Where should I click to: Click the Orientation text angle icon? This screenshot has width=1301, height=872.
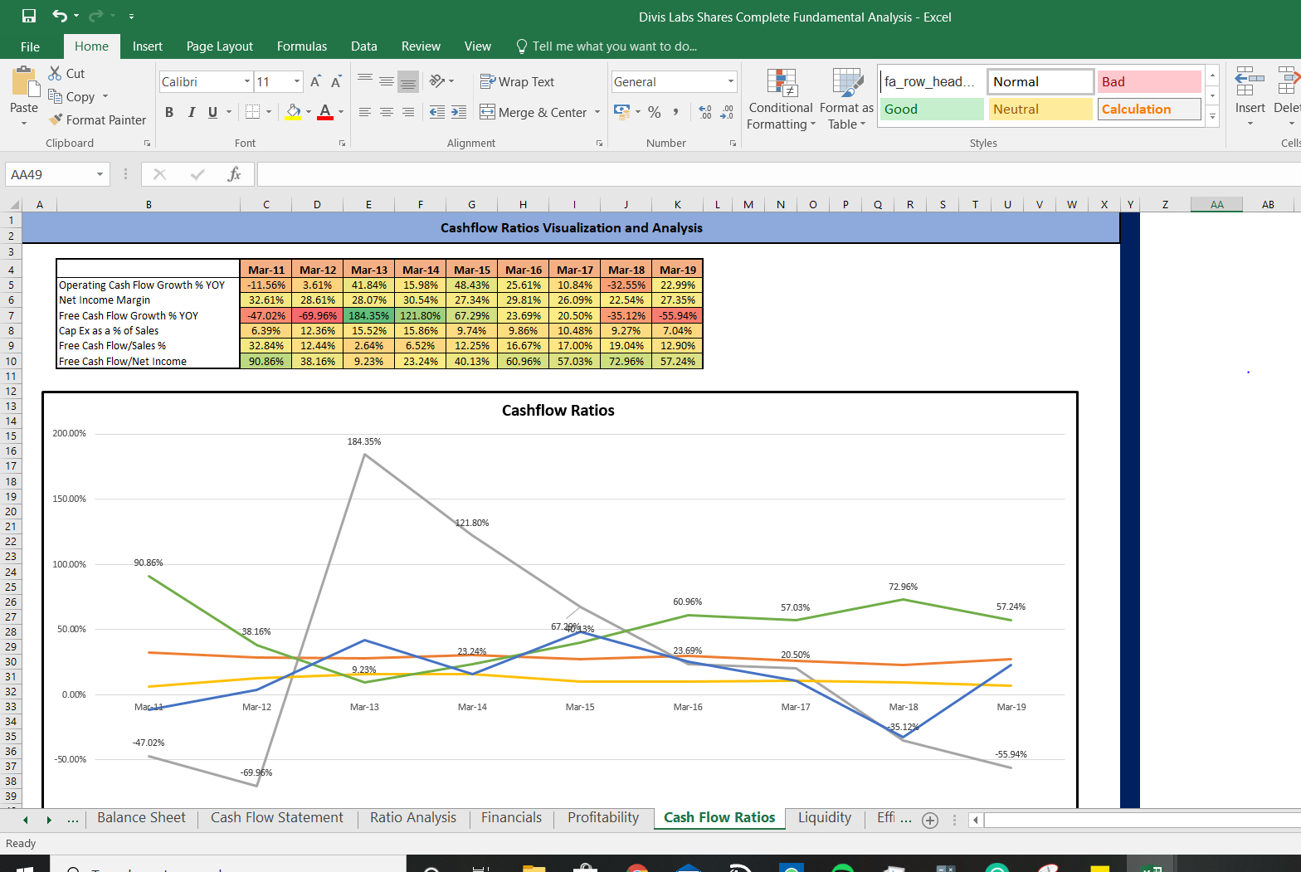pyautogui.click(x=437, y=80)
